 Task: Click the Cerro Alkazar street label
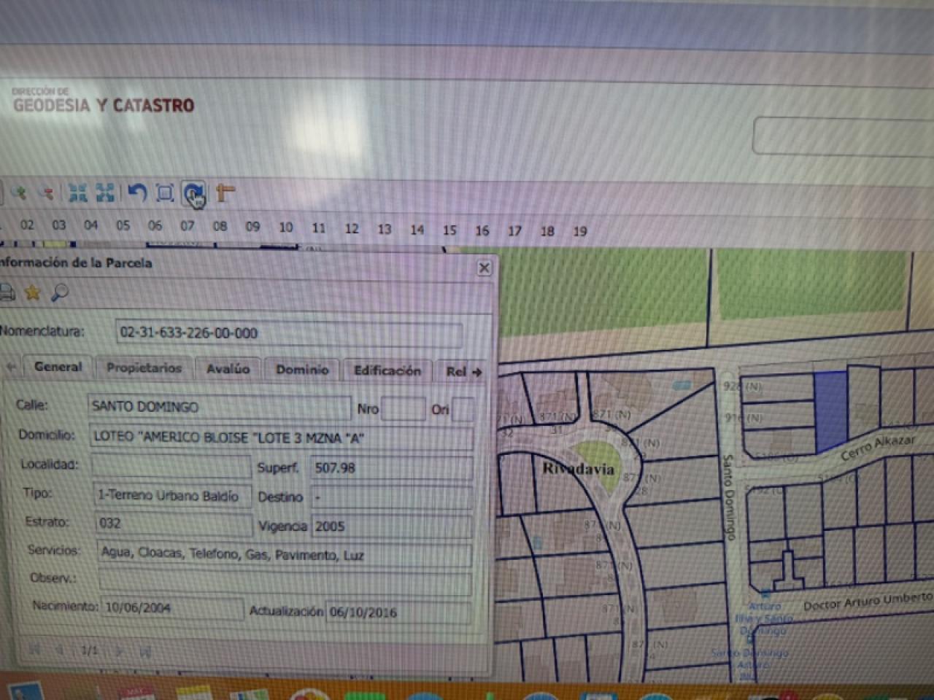click(x=878, y=447)
